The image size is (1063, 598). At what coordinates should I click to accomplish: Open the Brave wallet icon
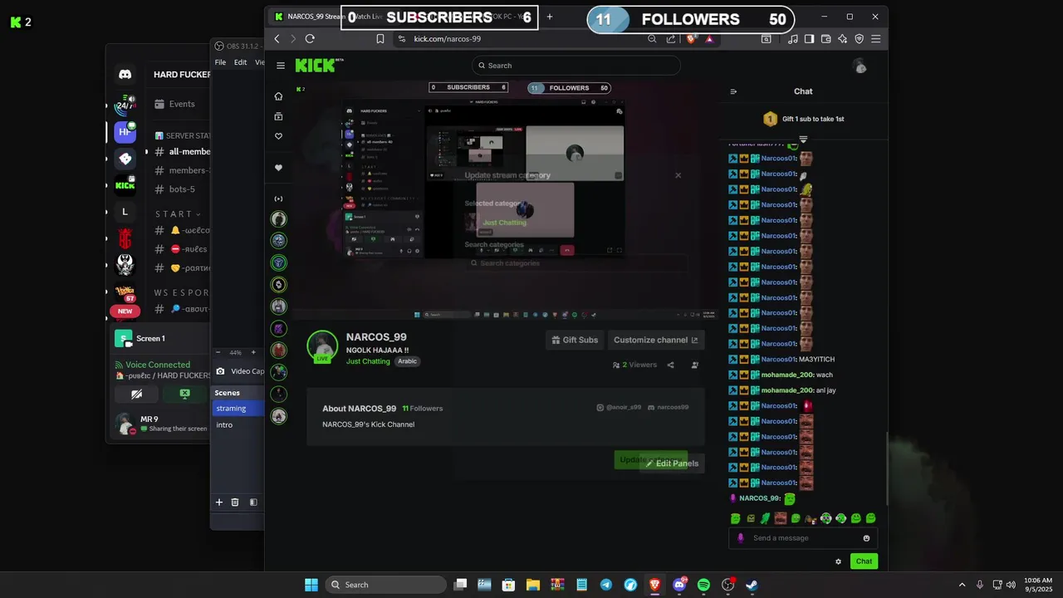(825, 39)
